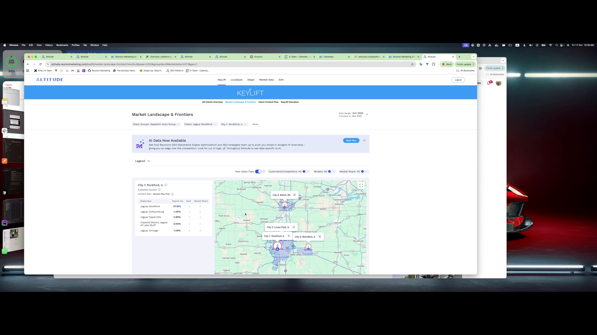
Task: Toggle the Customers/Competitors All checkbox
Action: coord(304,171)
